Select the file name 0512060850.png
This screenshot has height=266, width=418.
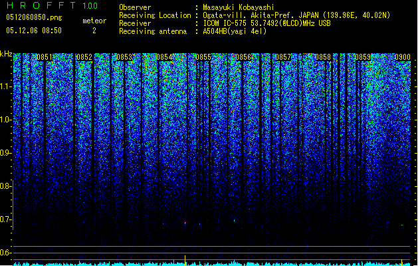click(x=34, y=17)
